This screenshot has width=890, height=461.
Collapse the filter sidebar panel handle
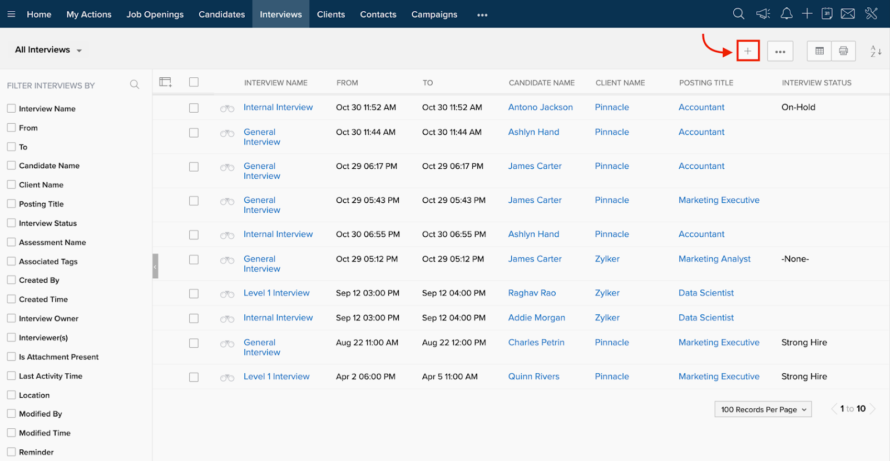point(155,266)
